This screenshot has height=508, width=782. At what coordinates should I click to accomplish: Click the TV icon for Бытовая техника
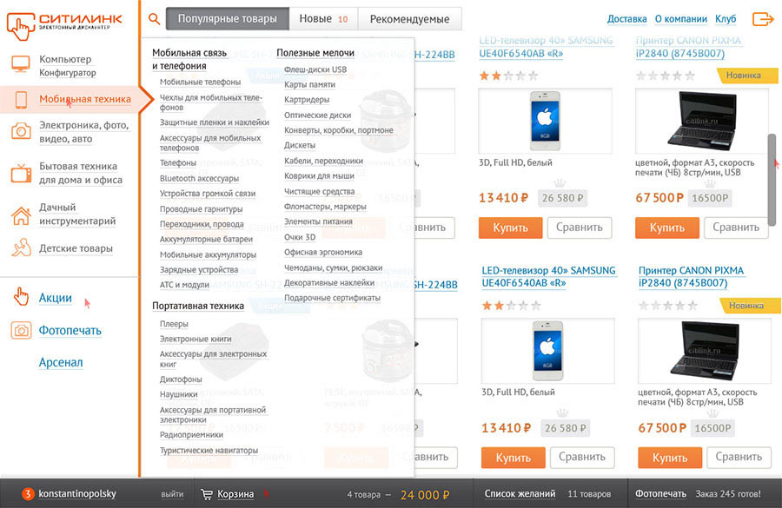pos(21,173)
